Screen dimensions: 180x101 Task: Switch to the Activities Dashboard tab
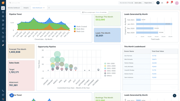(14, 8)
